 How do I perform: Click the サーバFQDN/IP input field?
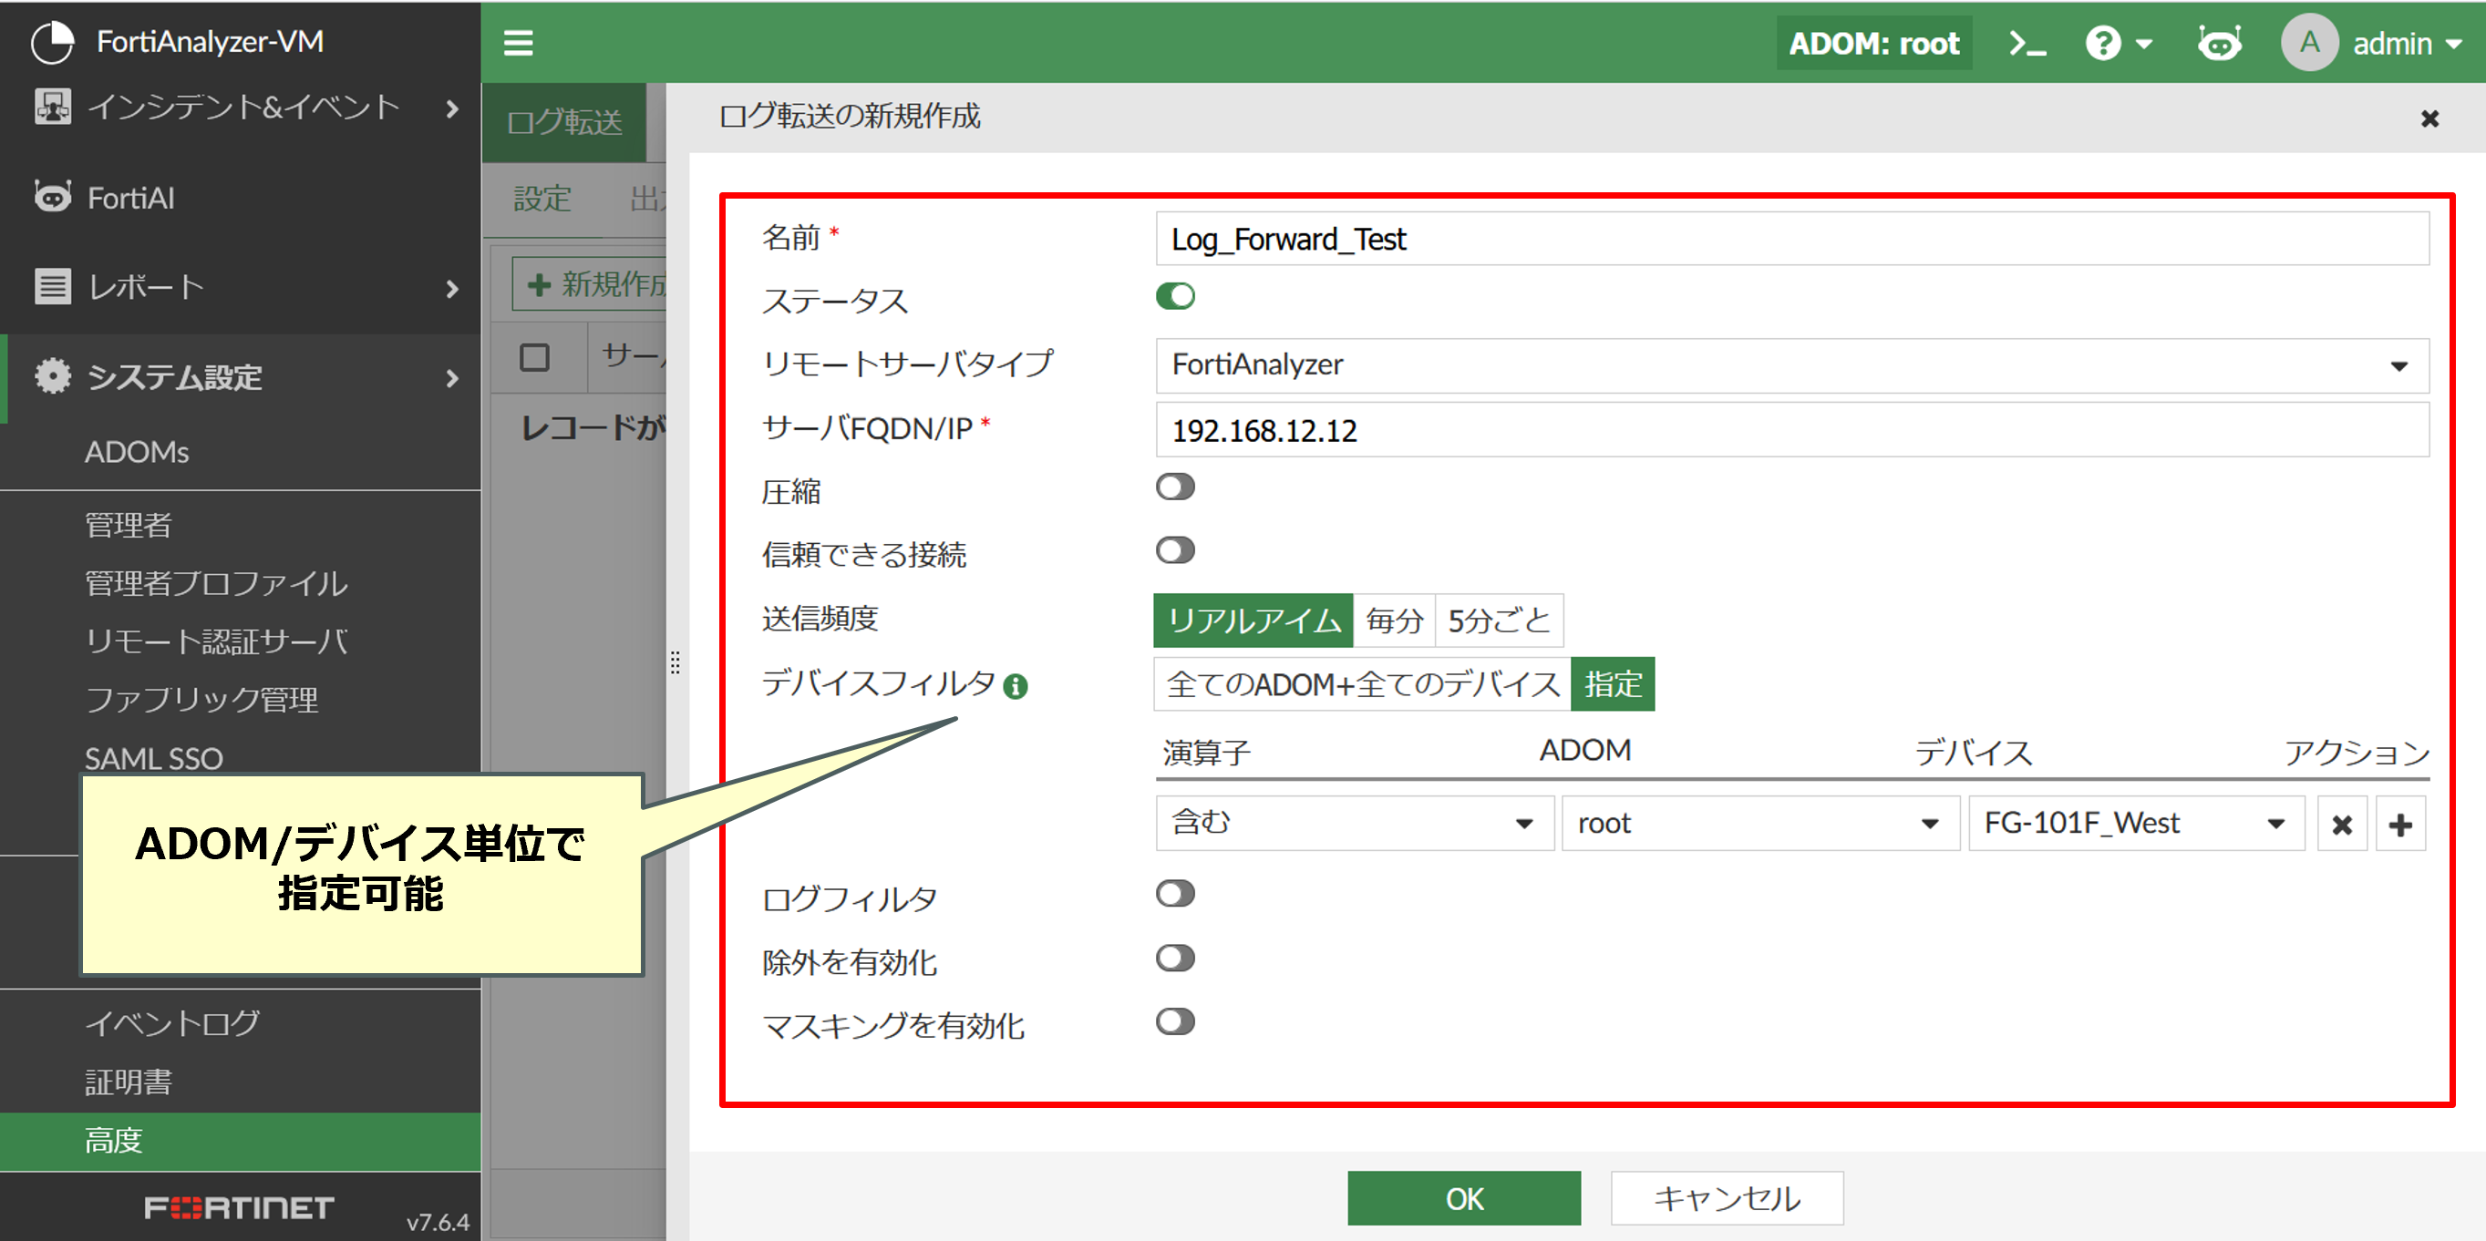[x=1791, y=430]
